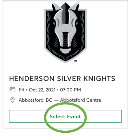Click the location pin icon
The width and height of the screenshot is (133, 136).
click(x=12, y=100)
